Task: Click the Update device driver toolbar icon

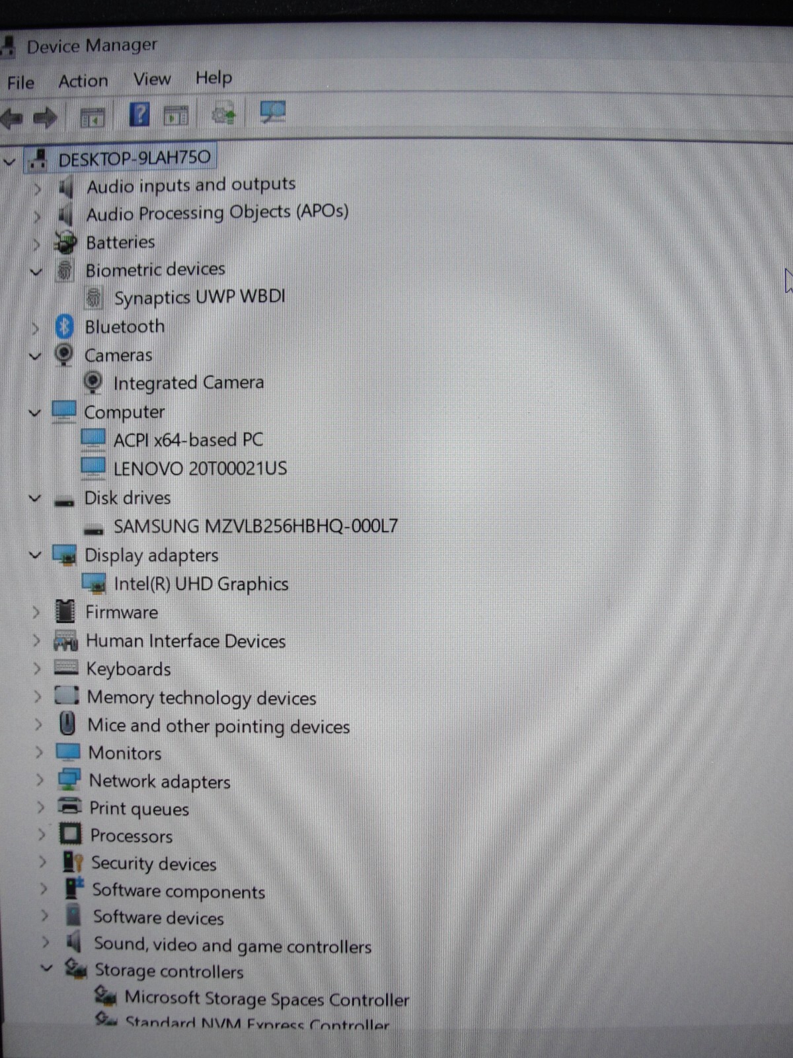Action: tap(223, 114)
